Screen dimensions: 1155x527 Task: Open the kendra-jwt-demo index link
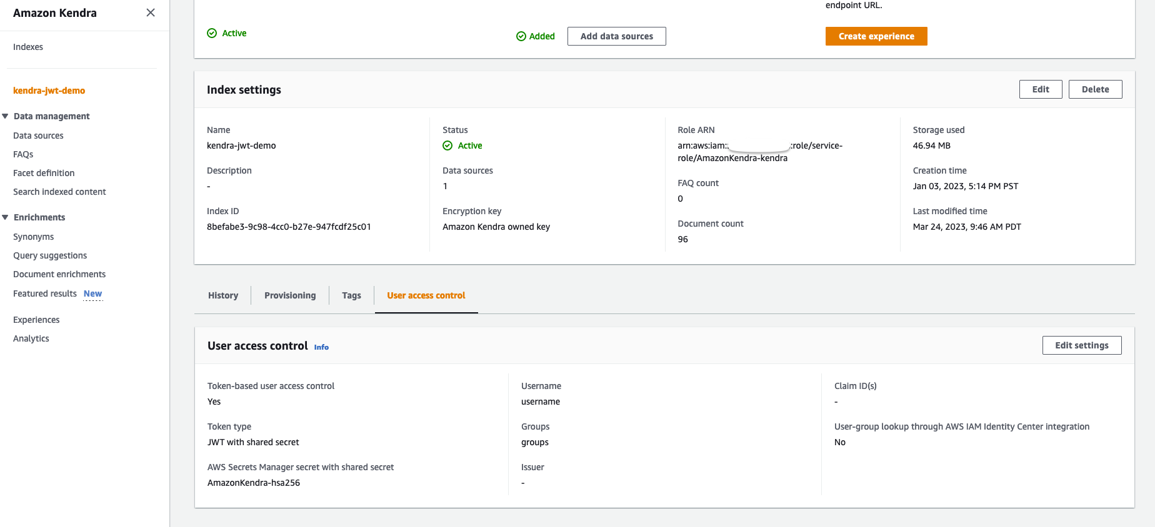tap(49, 91)
